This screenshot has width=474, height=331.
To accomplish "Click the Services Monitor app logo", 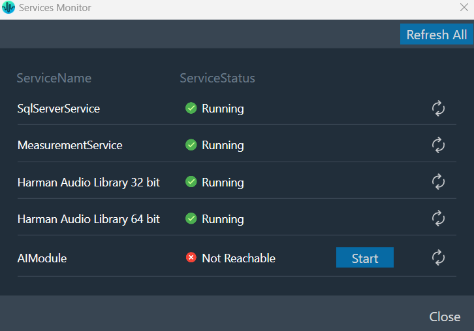I will click(x=8, y=7).
